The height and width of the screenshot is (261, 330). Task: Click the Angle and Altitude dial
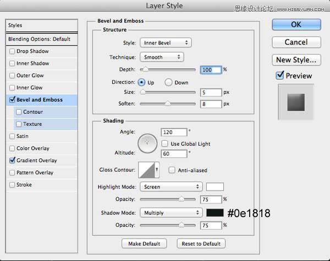coord(147,143)
